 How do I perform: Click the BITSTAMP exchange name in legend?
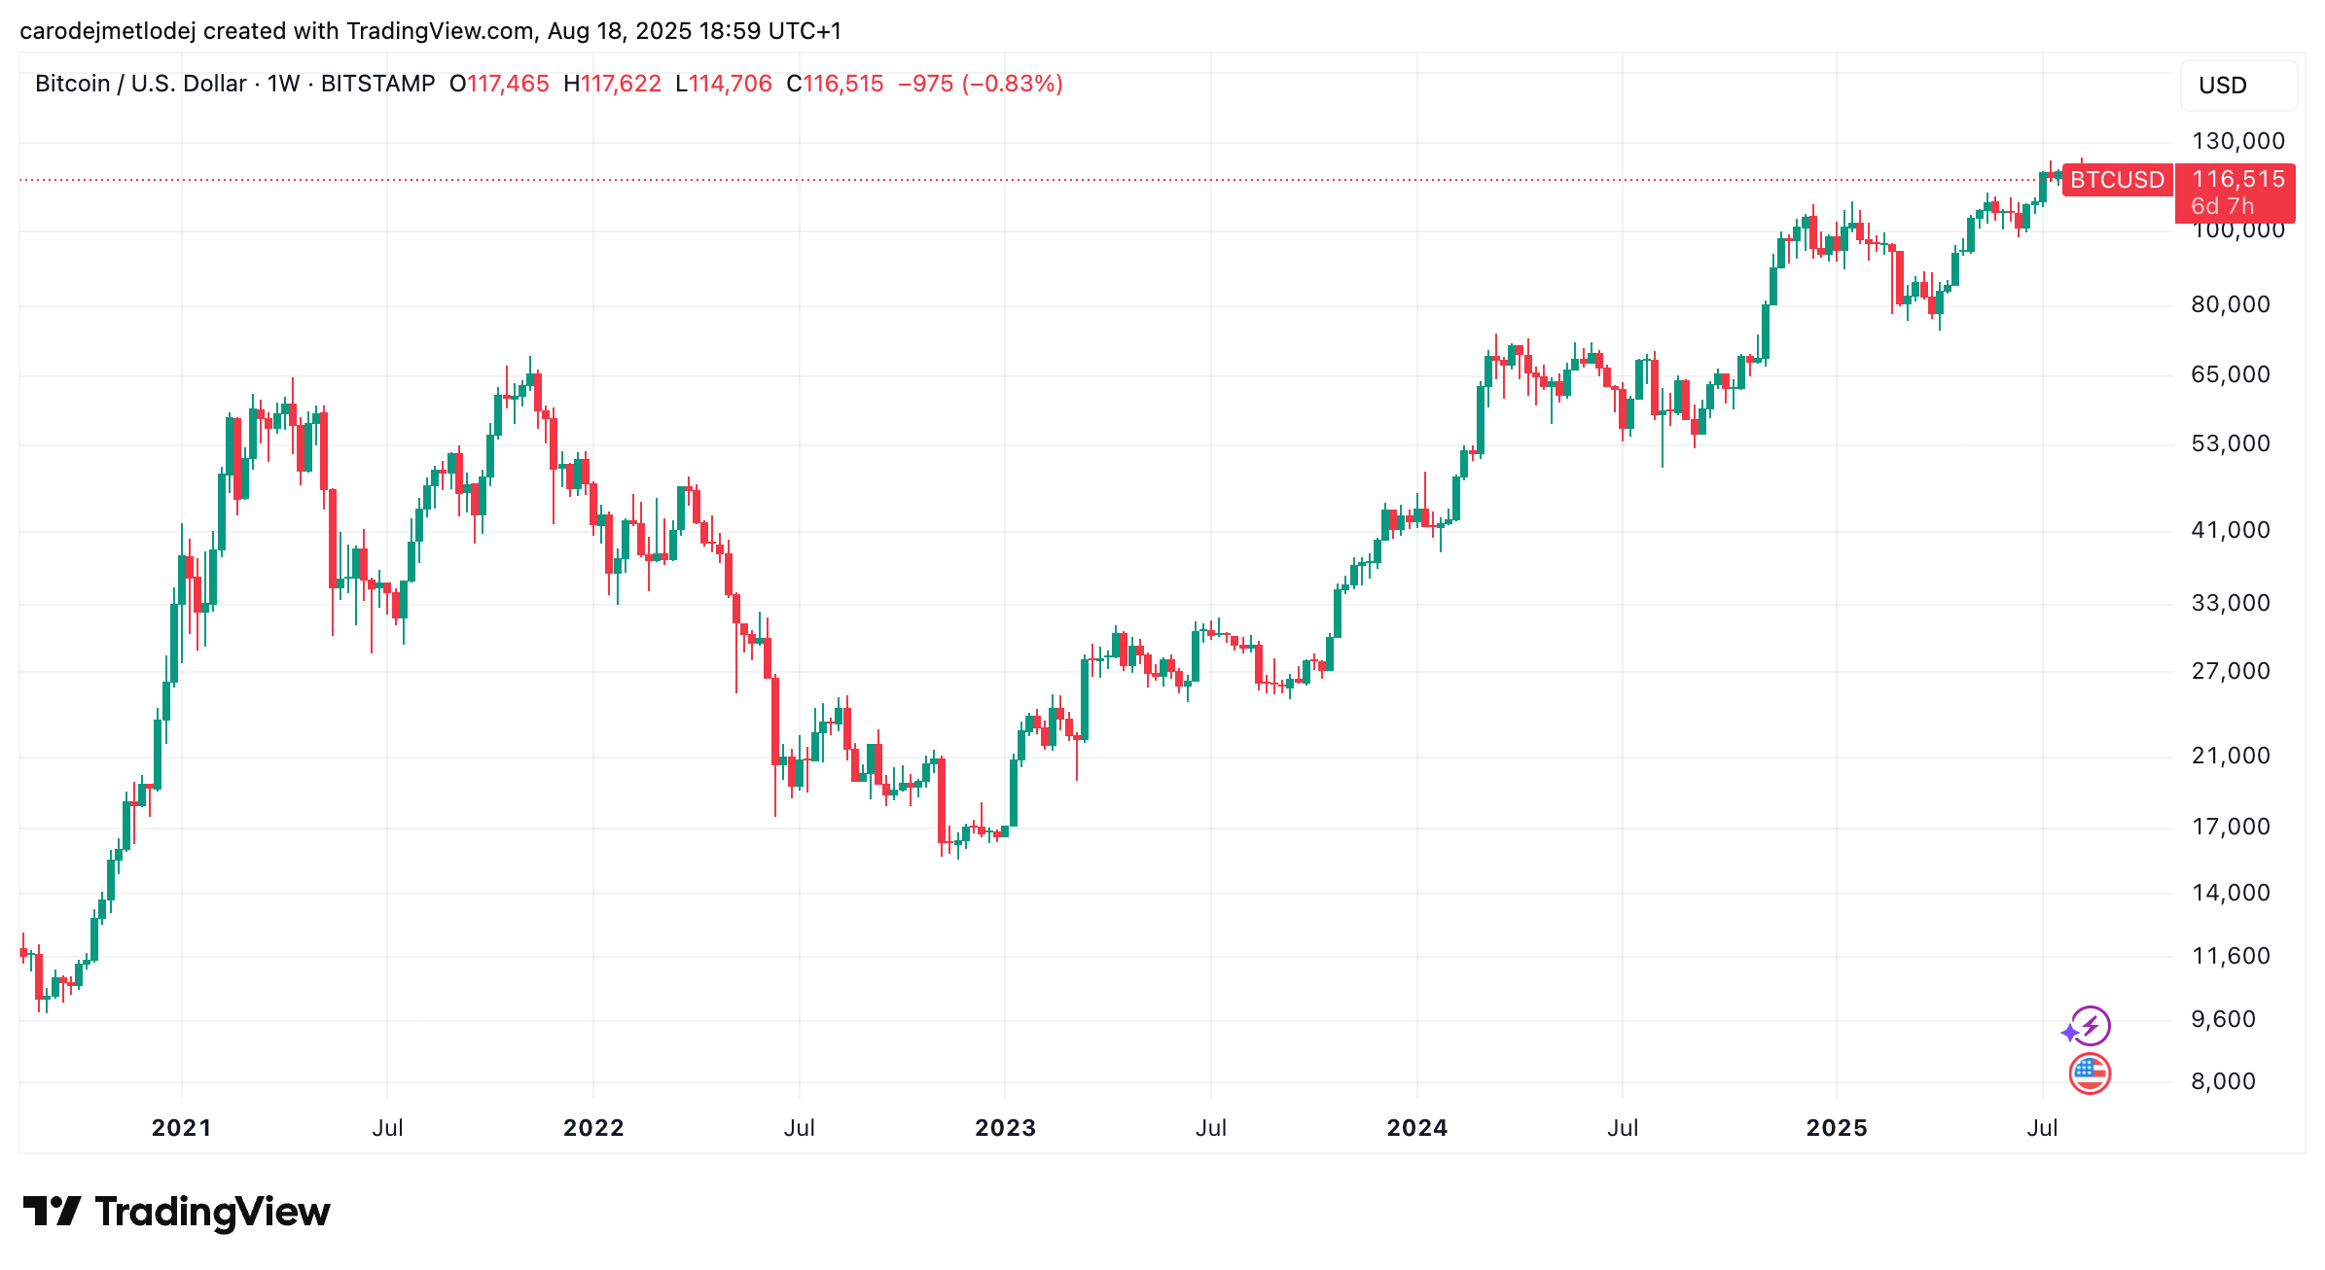coord(377,84)
